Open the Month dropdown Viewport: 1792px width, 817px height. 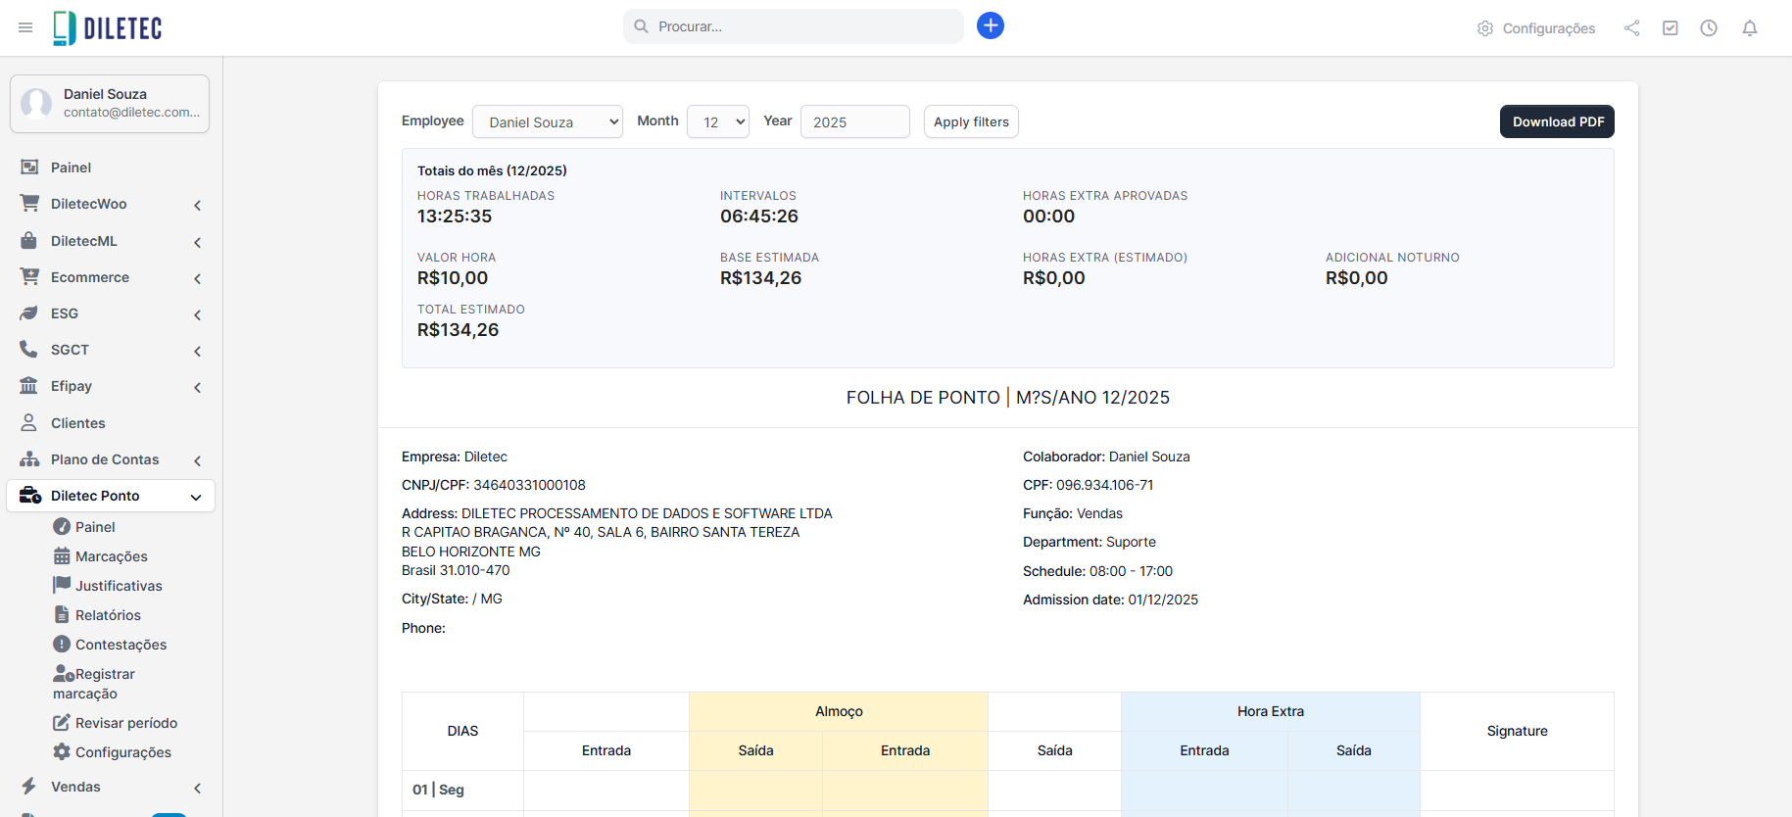[x=717, y=121]
